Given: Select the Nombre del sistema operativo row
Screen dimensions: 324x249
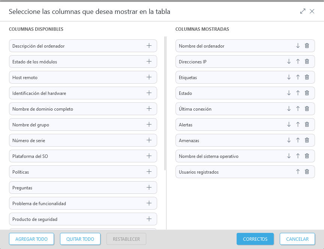Looking at the screenshot, I should [225, 156].
